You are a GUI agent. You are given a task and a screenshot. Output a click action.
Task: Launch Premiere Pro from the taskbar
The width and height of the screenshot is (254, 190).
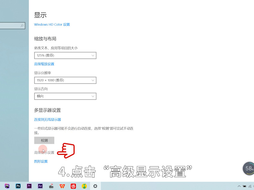coord(29,186)
